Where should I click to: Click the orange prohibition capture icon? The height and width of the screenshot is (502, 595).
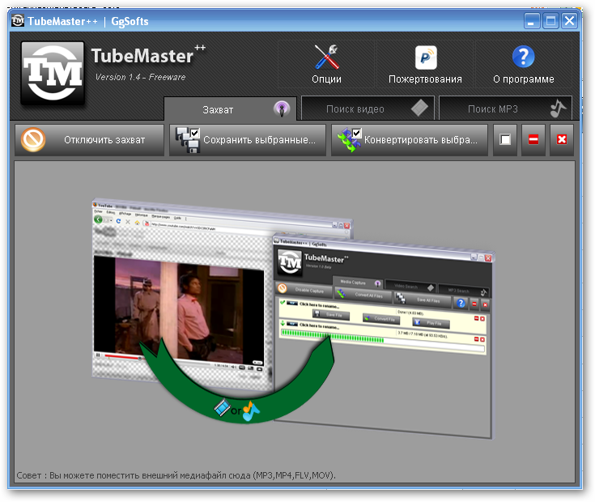33,139
